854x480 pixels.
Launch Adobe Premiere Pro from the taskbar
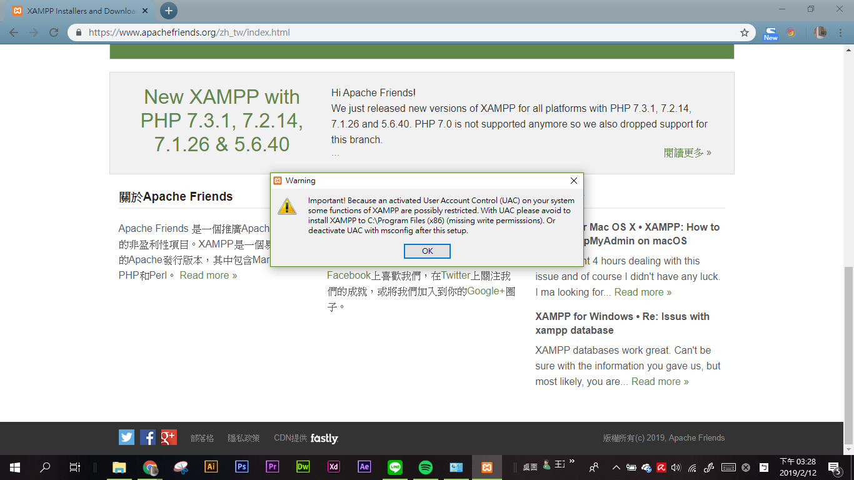coord(272,467)
